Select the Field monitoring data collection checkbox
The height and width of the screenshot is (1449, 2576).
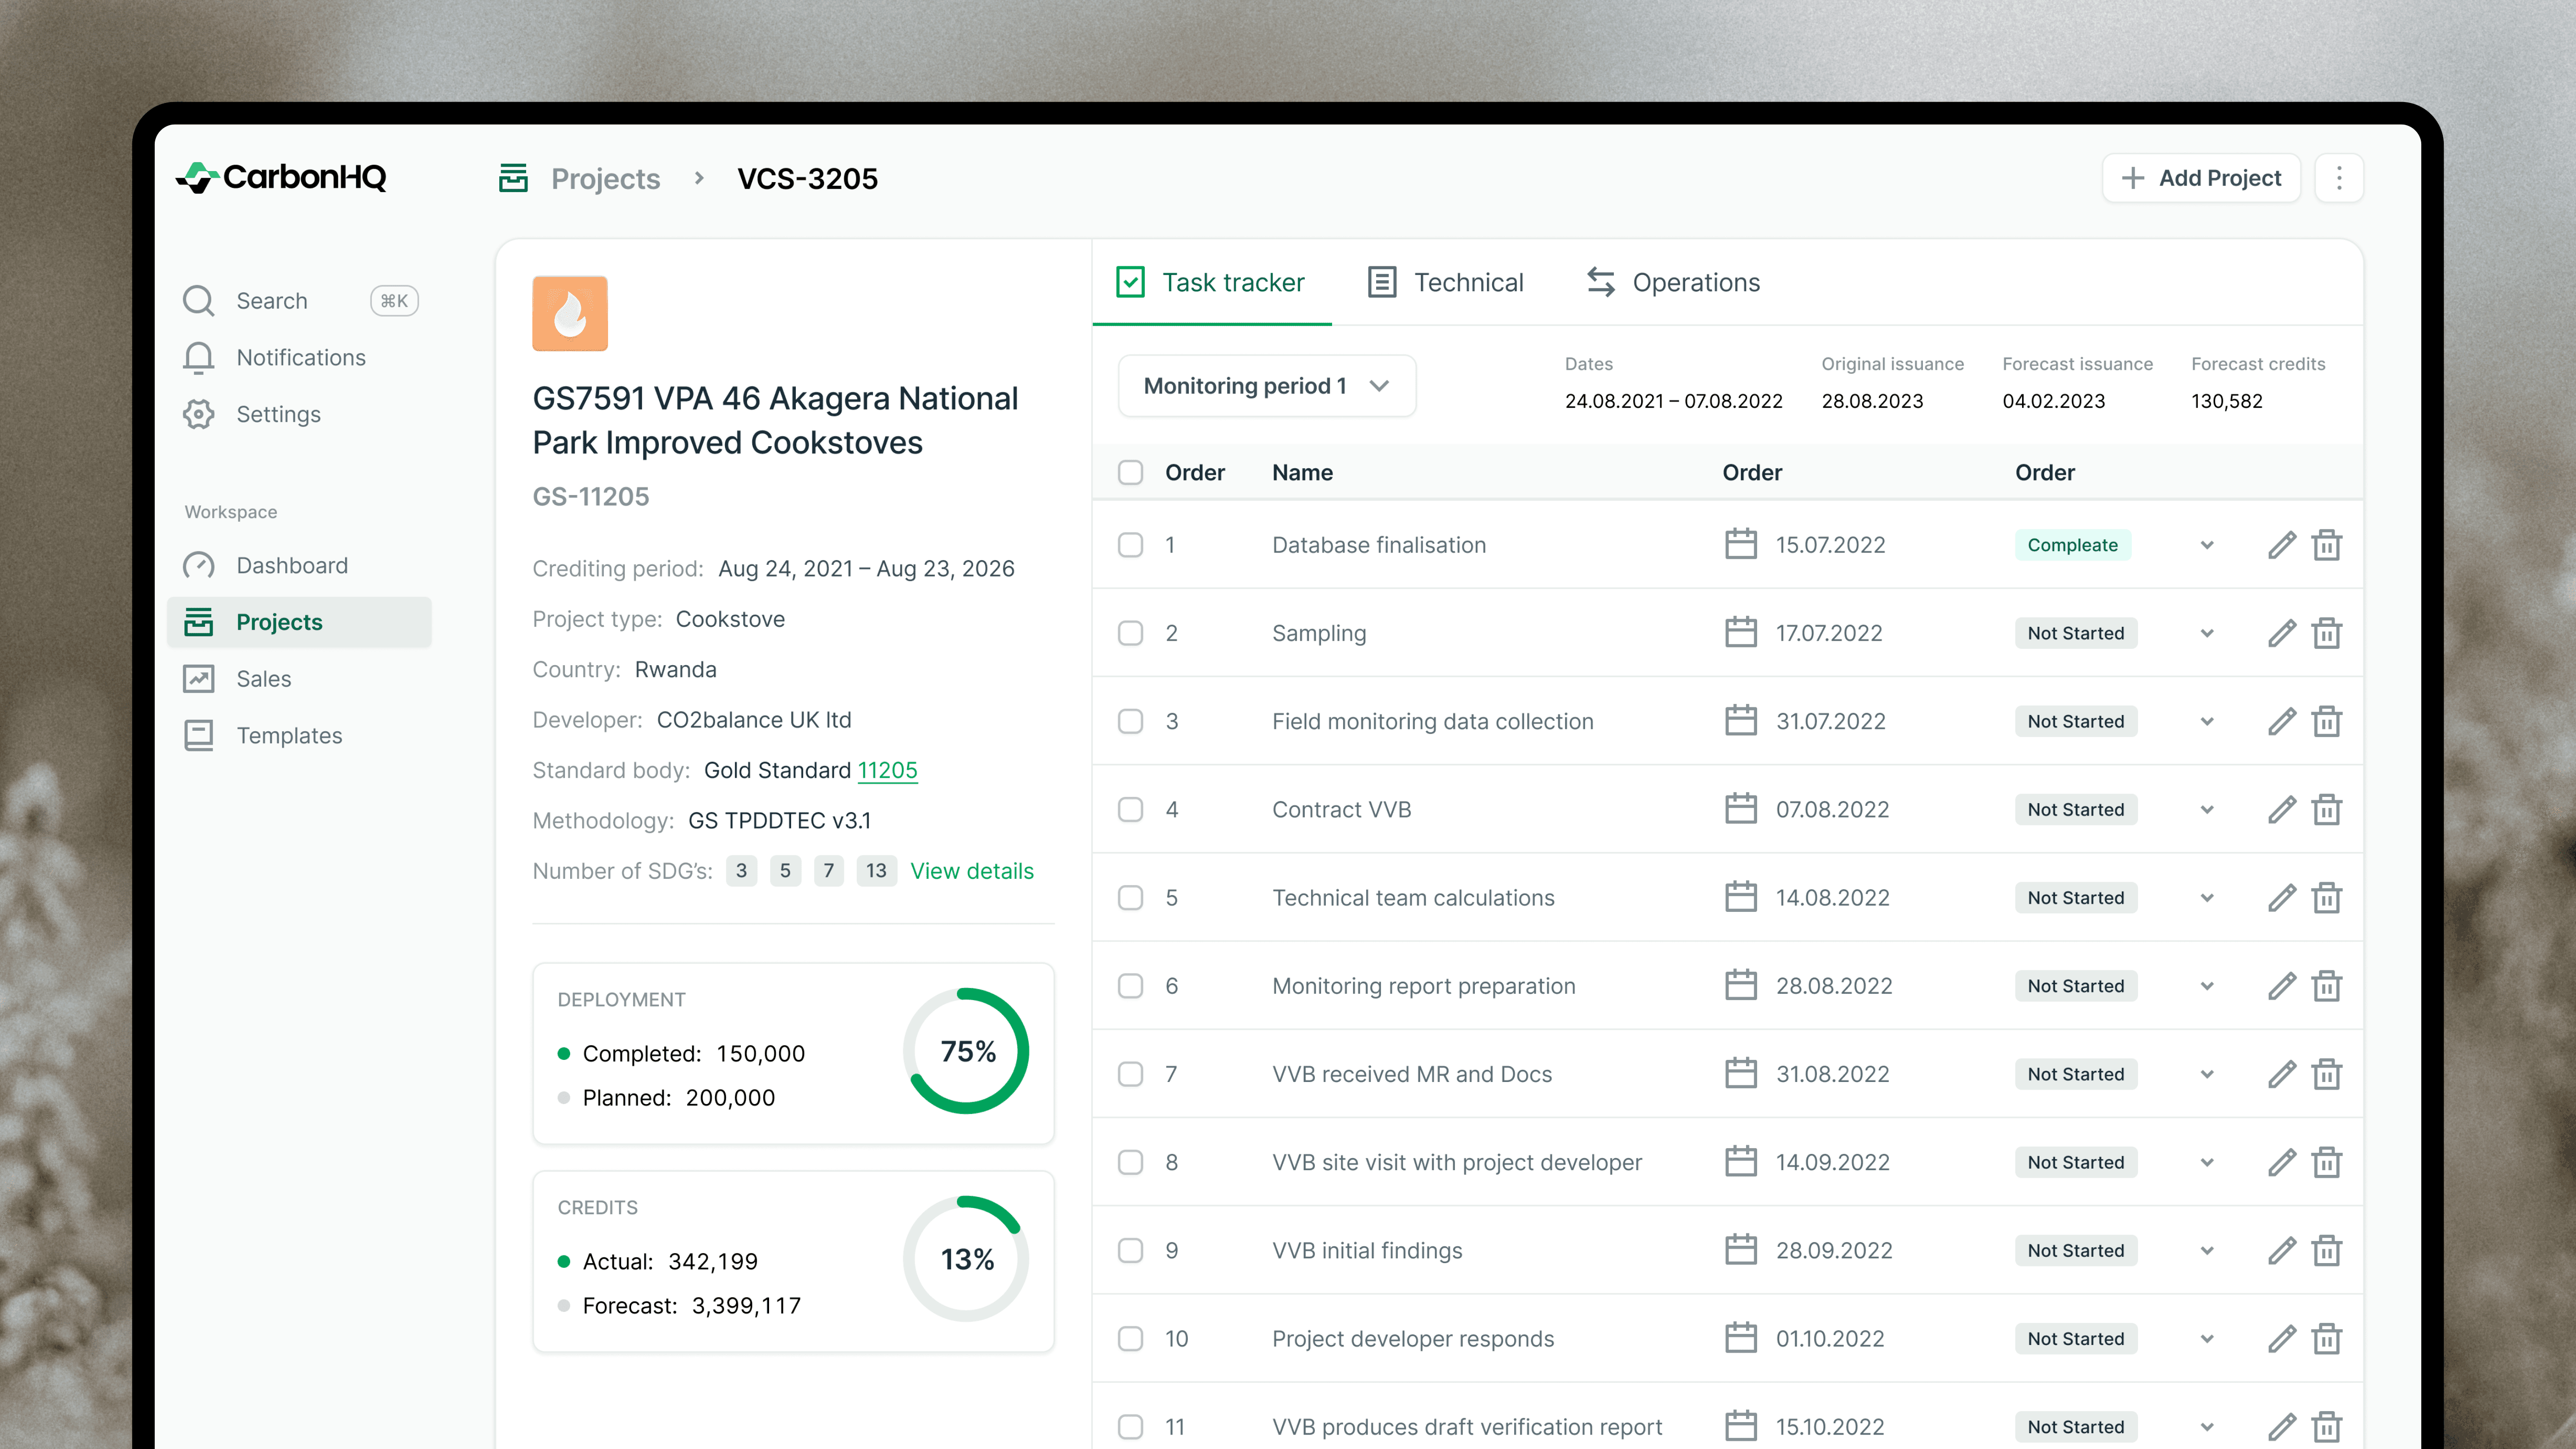pos(1130,721)
